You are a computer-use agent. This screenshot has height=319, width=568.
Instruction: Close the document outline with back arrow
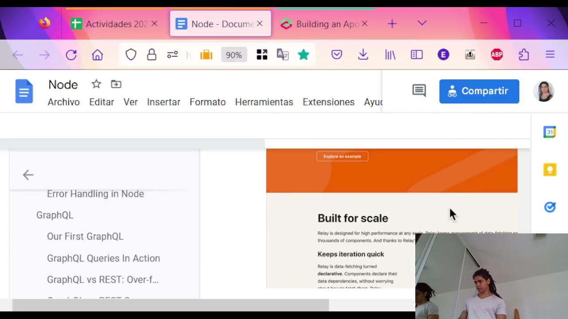coord(28,175)
